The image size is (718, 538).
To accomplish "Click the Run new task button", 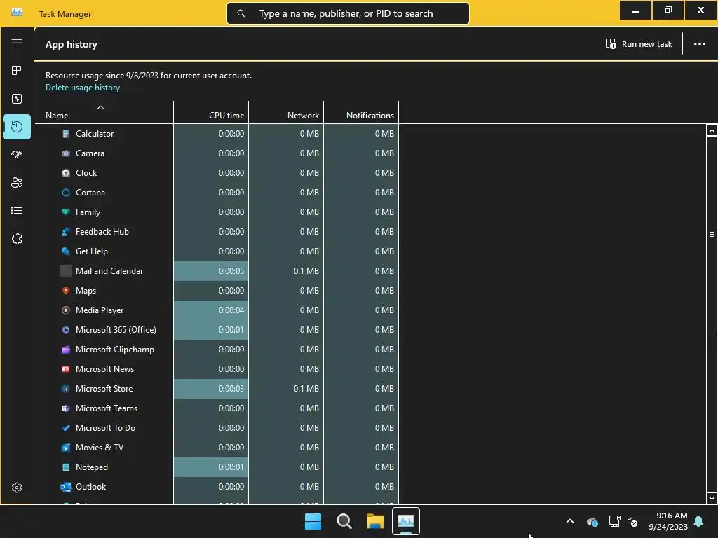I will point(639,44).
